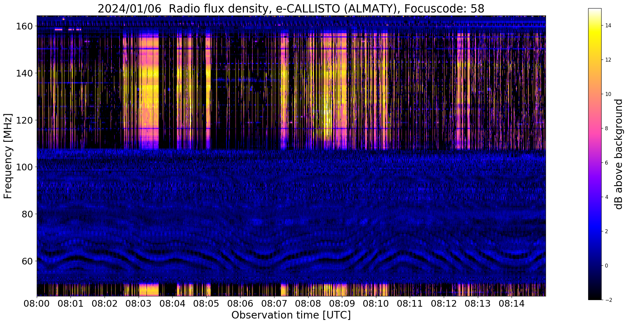Image resolution: width=628 pixels, height=324 pixels.
Task: Click the 'dB above background' colorbar label
Action: 618,154
